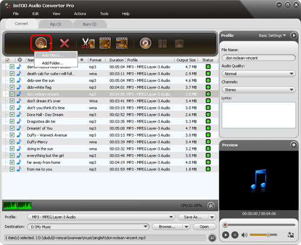Screen dimensions: 301x245
Task: Click the Profile panel expand arrow icon
Action: pos(294,36)
